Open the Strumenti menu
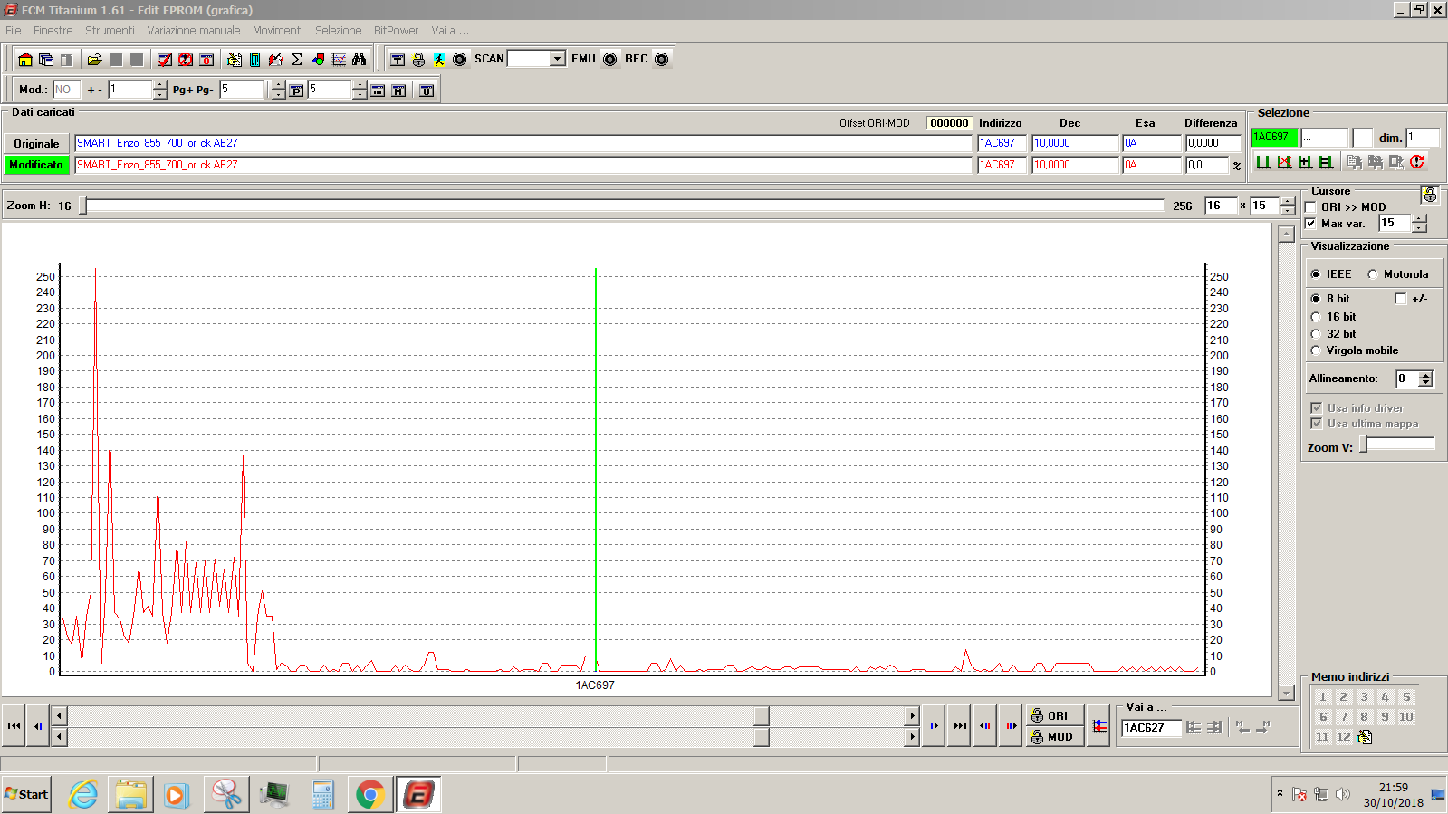Viewport: 1448px width, 814px height. [x=110, y=31]
